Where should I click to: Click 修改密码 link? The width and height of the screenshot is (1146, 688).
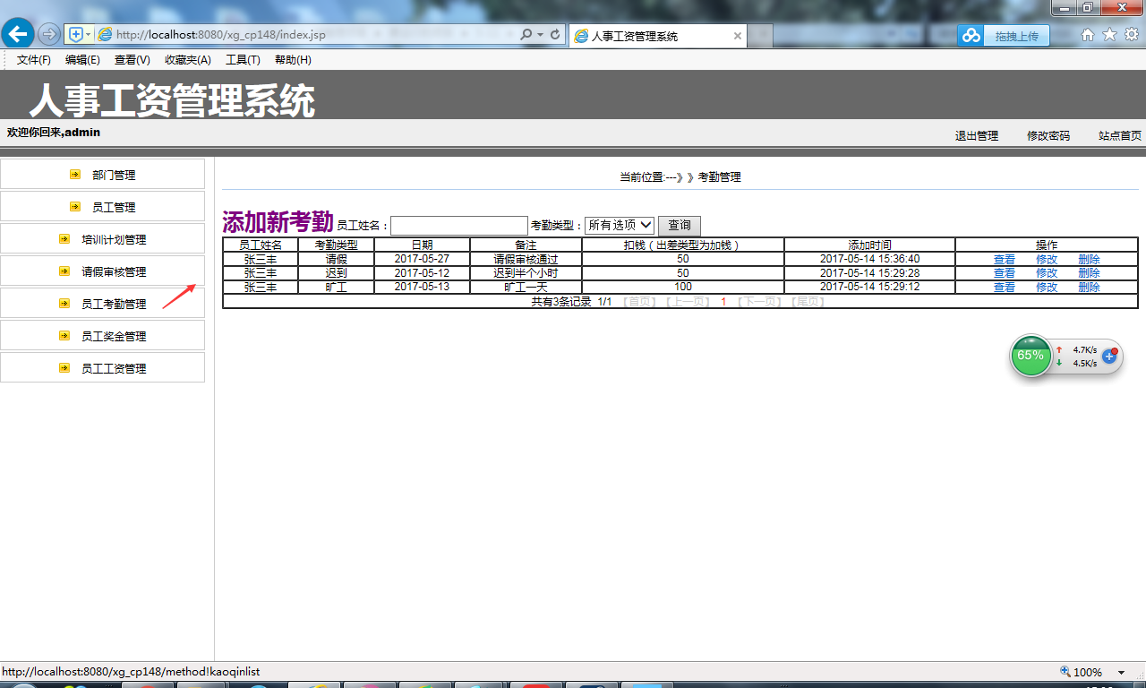click(x=1048, y=136)
